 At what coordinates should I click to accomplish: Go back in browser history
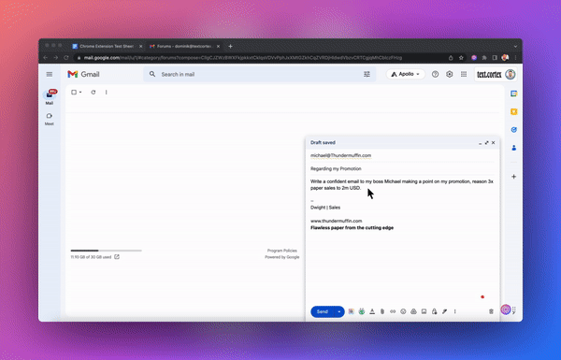46,58
